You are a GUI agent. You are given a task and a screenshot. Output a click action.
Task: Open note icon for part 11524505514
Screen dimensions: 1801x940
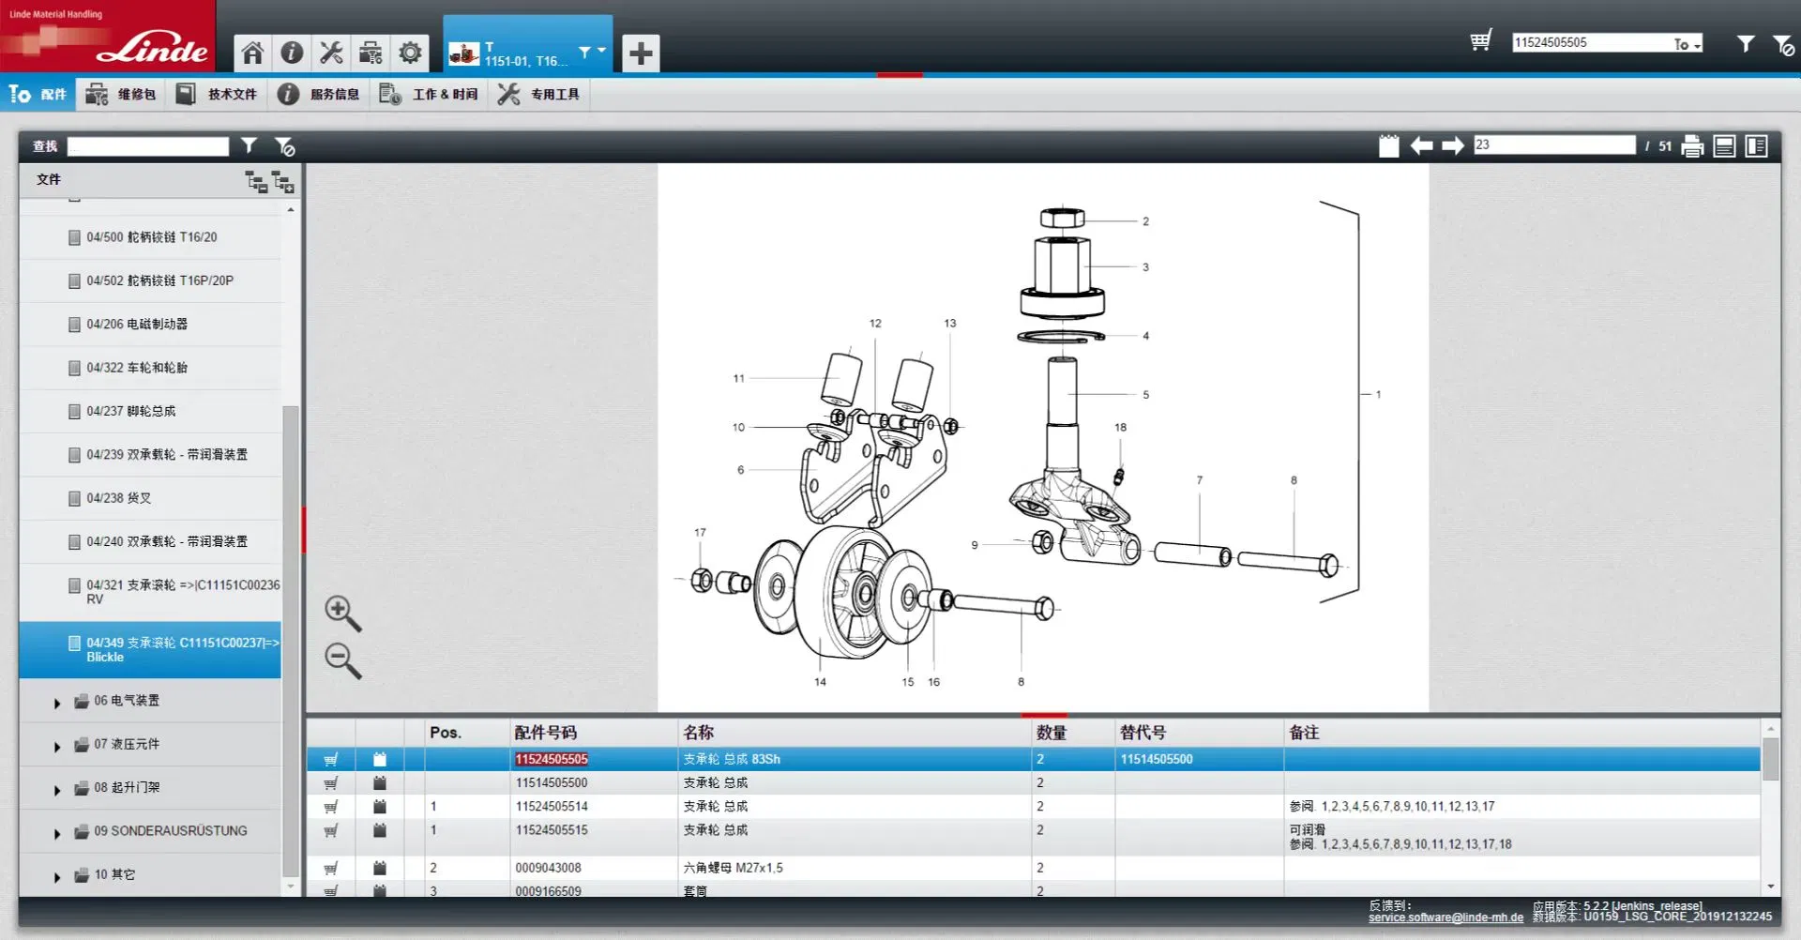(380, 806)
